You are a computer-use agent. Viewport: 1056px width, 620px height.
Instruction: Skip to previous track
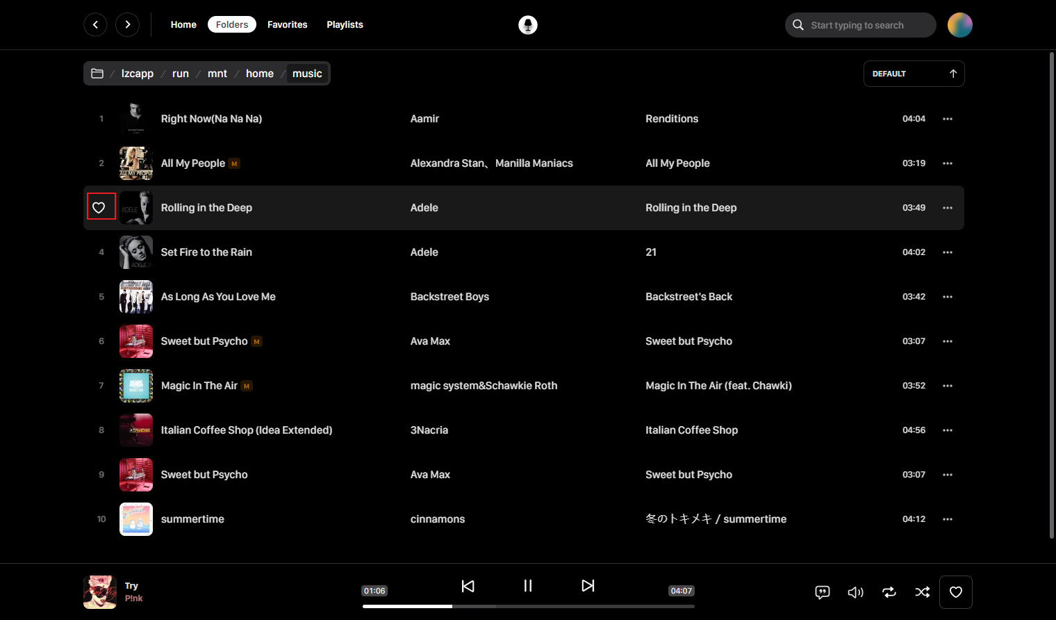click(x=468, y=586)
